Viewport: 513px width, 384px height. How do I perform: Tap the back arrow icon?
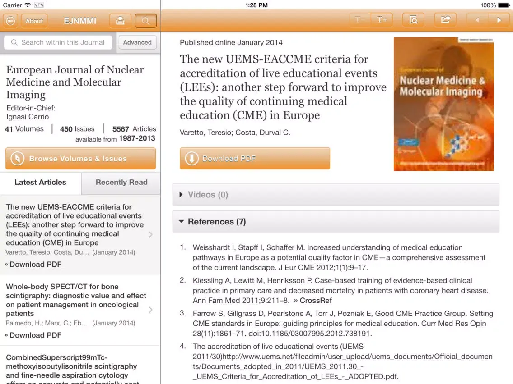[x=10, y=21]
